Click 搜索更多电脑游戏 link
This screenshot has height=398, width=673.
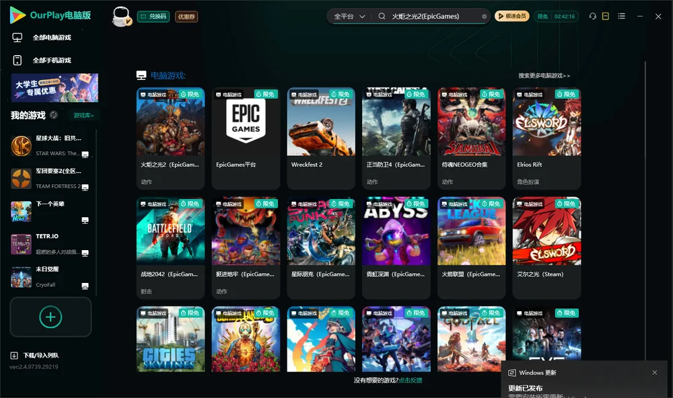click(544, 76)
